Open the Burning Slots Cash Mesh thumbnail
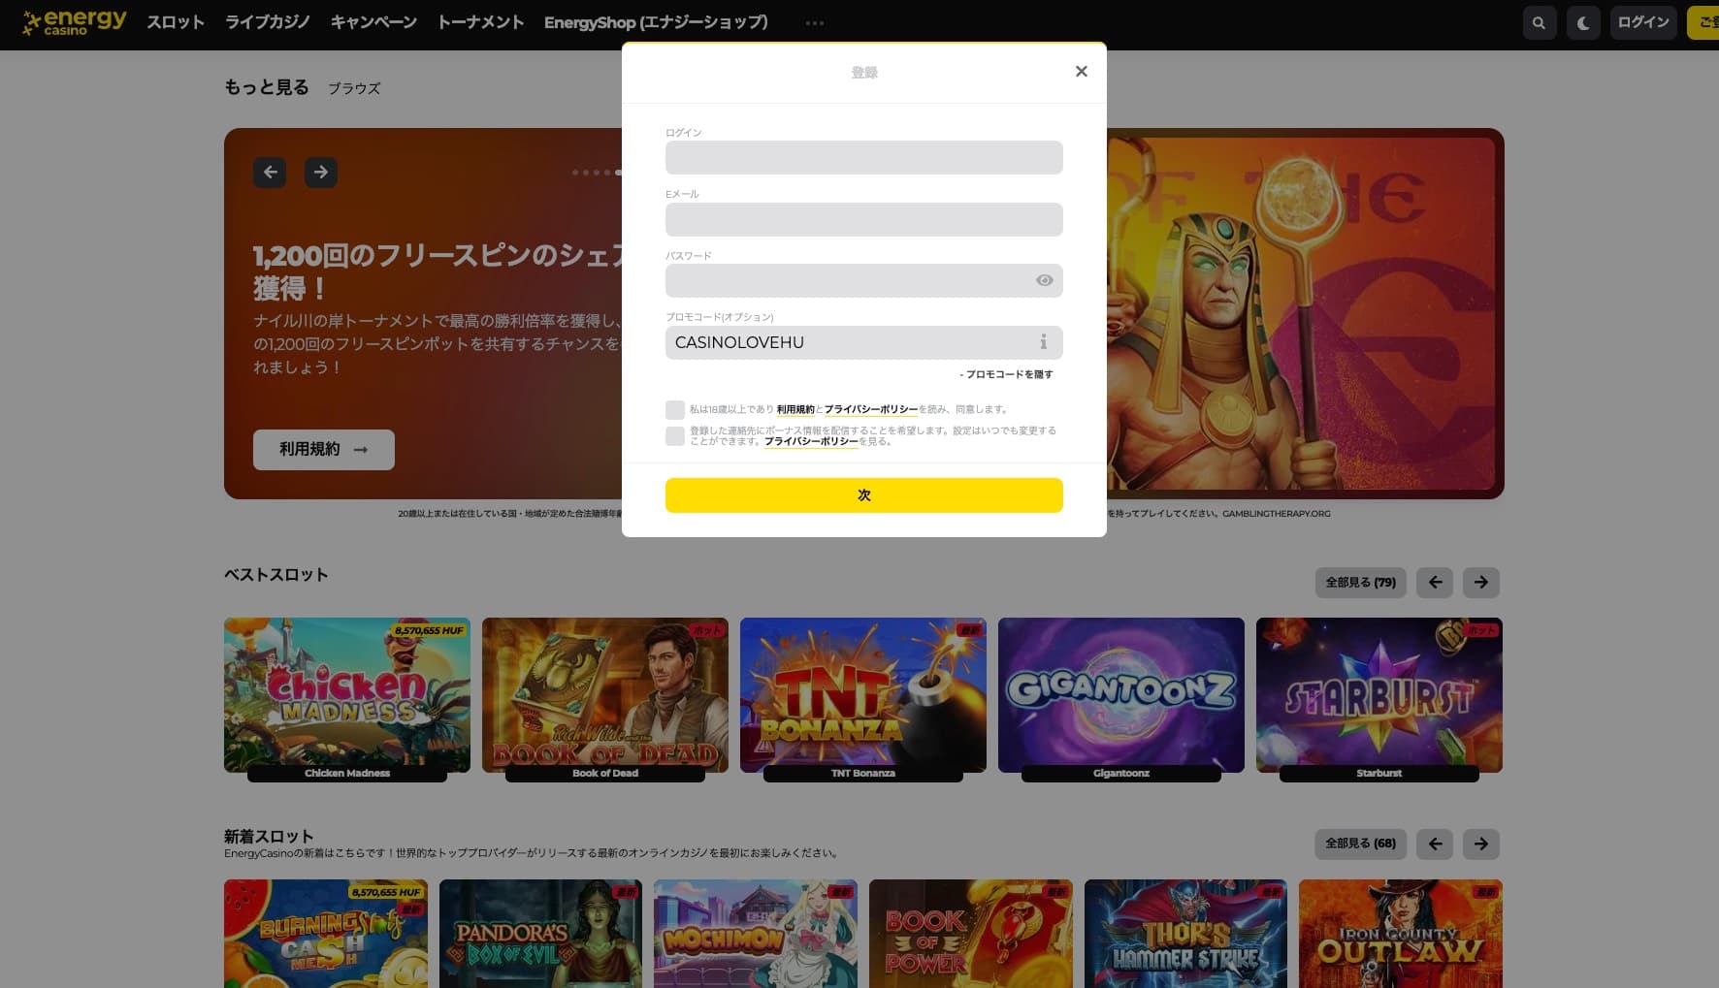Image resolution: width=1719 pixels, height=988 pixels. 326,934
